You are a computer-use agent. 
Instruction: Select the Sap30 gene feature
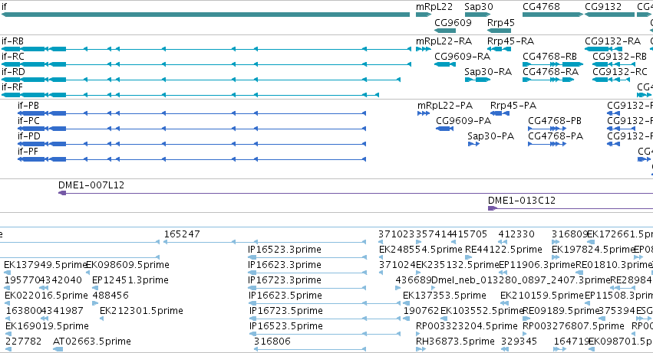click(x=478, y=15)
